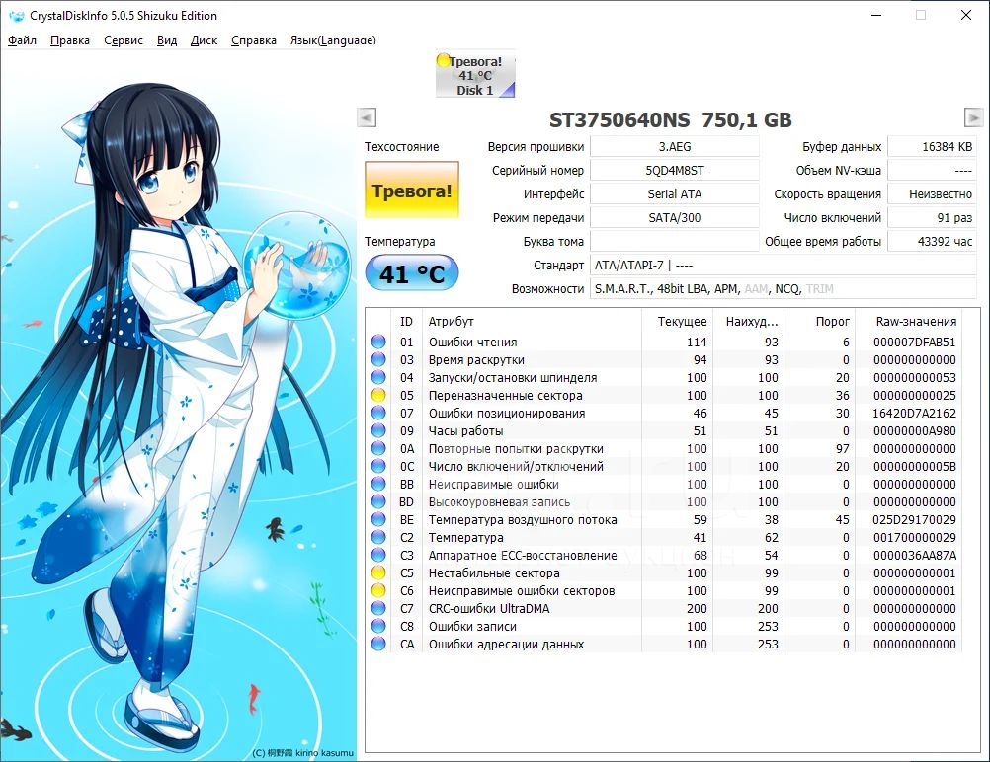Select attribute text Нестабильные сектора
This screenshot has width=990, height=762.
point(494,573)
